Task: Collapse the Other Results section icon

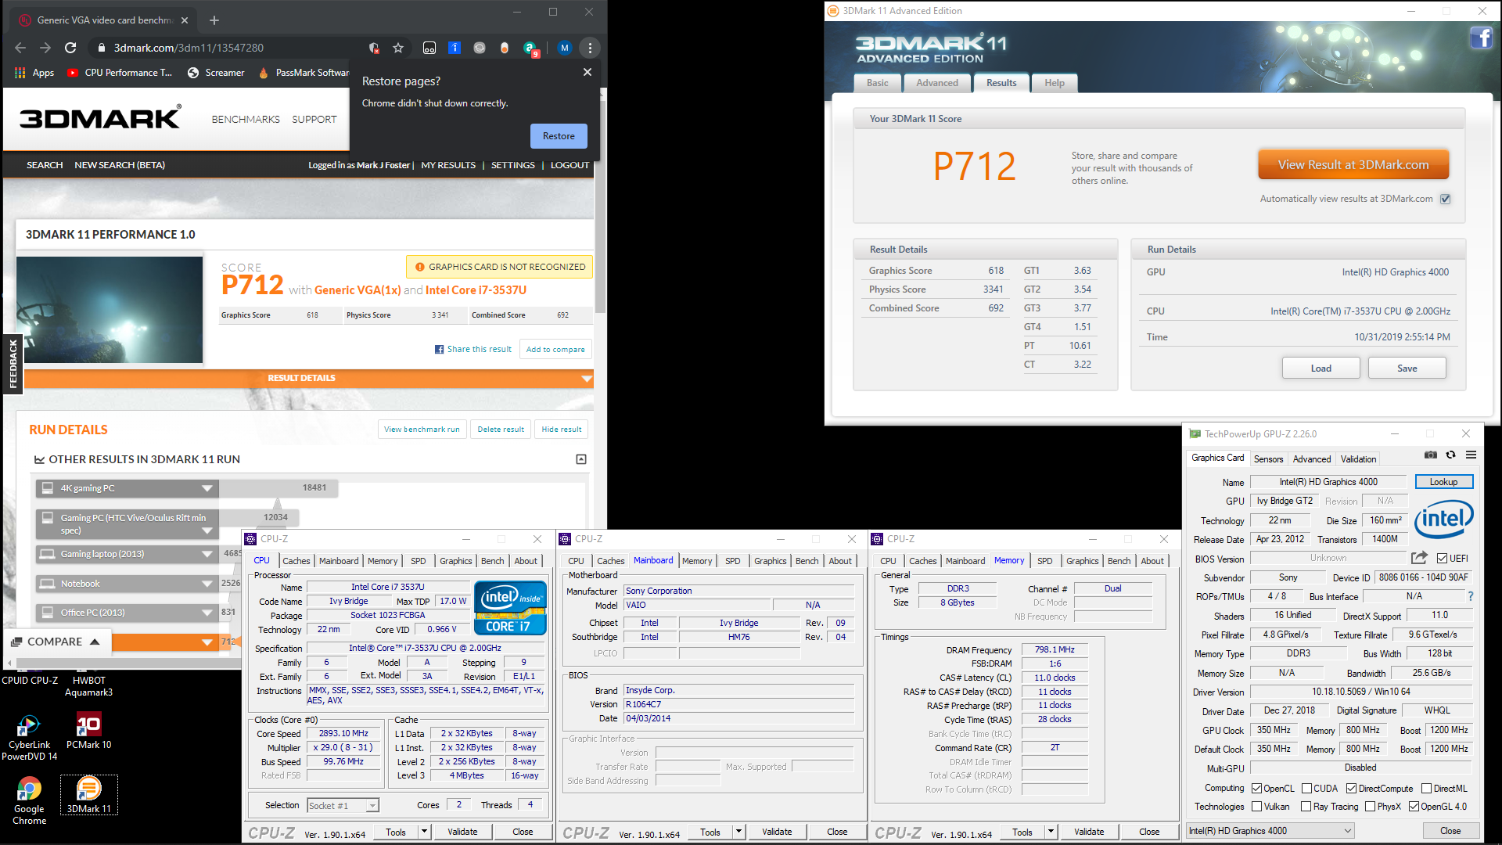Action: (581, 459)
